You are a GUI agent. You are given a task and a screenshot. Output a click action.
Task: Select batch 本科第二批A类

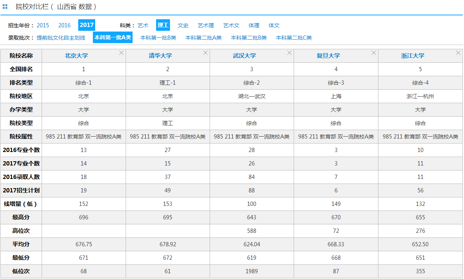(x=203, y=38)
